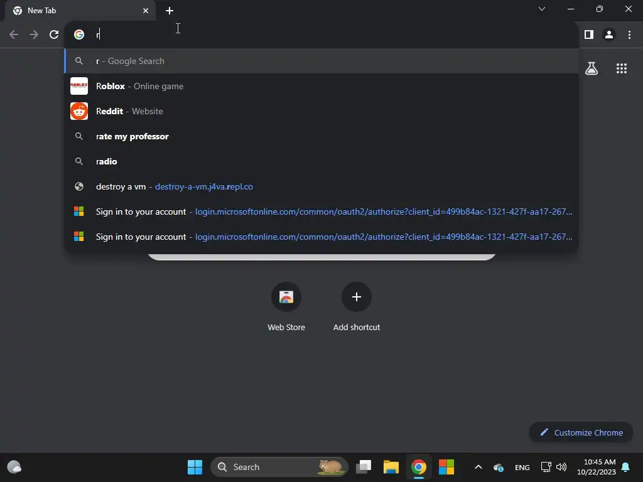The height and width of the screenshot is (482, 643).
Task: Select the Roblox Online game suggestion
Action: coord(321,86)
